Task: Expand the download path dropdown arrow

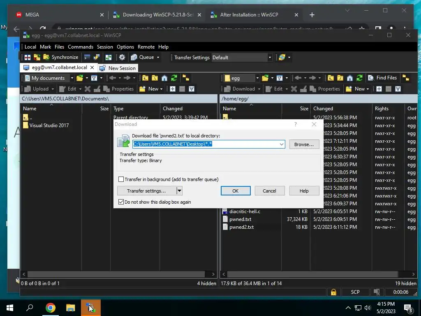Action: 281,144
